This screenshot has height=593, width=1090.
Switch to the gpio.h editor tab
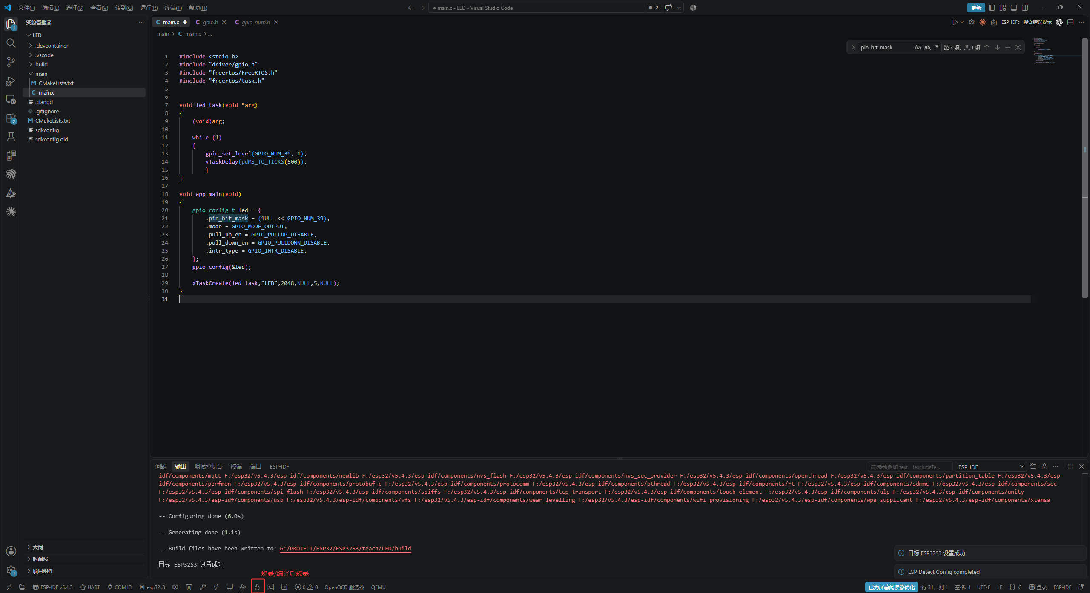(x=210, y=22)
